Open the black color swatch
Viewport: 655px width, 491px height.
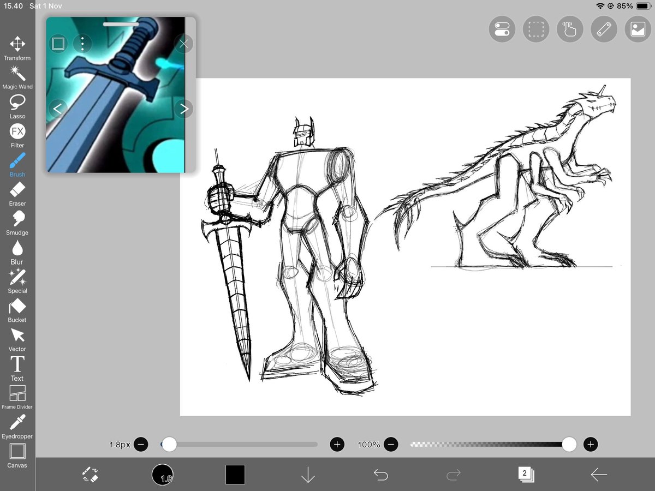[235, 475]
